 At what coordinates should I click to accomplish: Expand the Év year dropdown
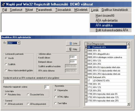[x=19, y=43]
